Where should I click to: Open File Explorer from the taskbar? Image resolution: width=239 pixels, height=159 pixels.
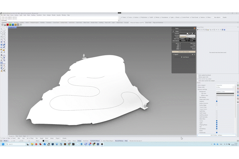[32, 144]
